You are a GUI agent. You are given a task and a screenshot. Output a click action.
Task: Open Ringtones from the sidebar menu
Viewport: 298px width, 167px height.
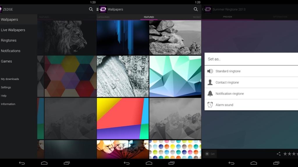coord(9,40)
